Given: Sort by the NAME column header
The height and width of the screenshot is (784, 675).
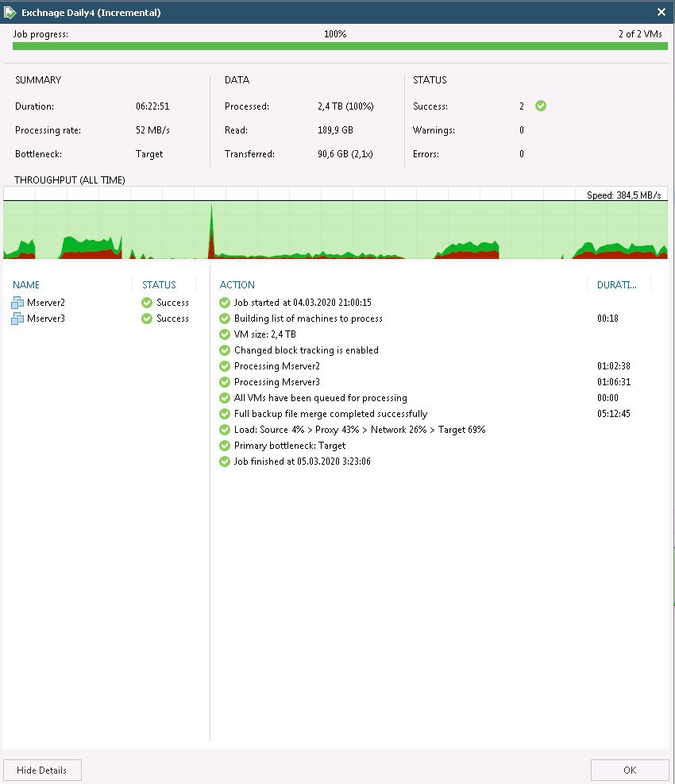Looking at the screenshot, I should [26, 285].
